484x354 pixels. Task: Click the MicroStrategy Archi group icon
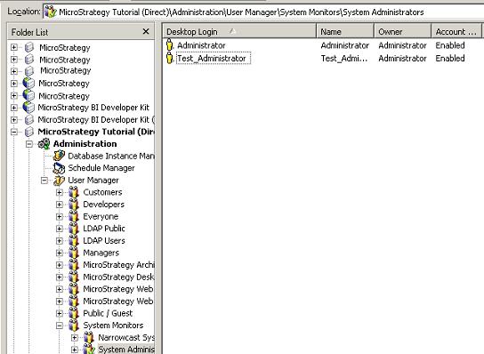tap(74, 265)
